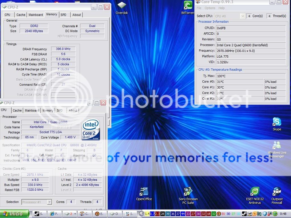Viewport: 291px width, 218px height.
Task: Click the Code Name Kentsfield value
Action: pos(37,127)
